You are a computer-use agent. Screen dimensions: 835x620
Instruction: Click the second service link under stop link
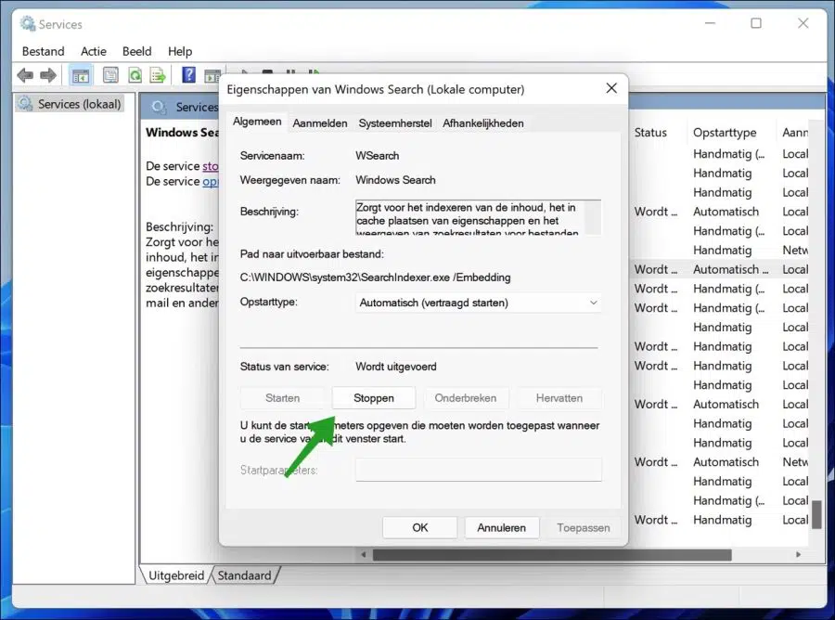point(210,182)
